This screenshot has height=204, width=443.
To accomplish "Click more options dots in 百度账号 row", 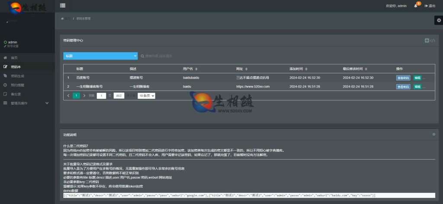I will click(x=424, y=78).
